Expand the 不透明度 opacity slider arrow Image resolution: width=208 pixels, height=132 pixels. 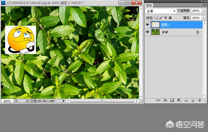coord(203,11)
